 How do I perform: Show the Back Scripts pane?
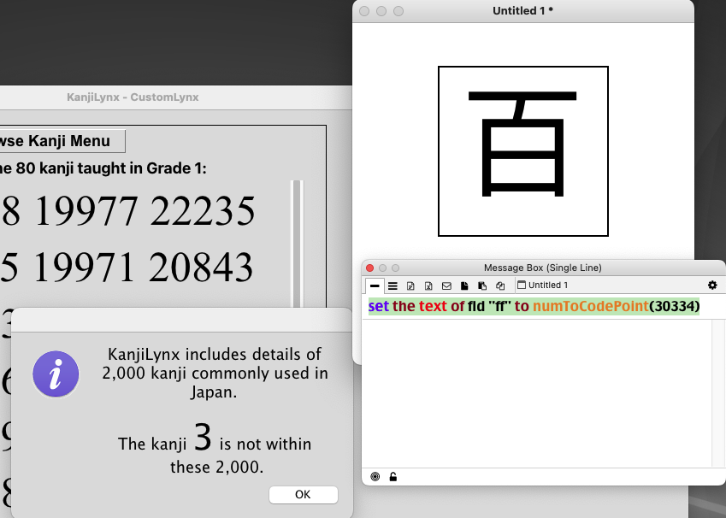tap(482, 285)
